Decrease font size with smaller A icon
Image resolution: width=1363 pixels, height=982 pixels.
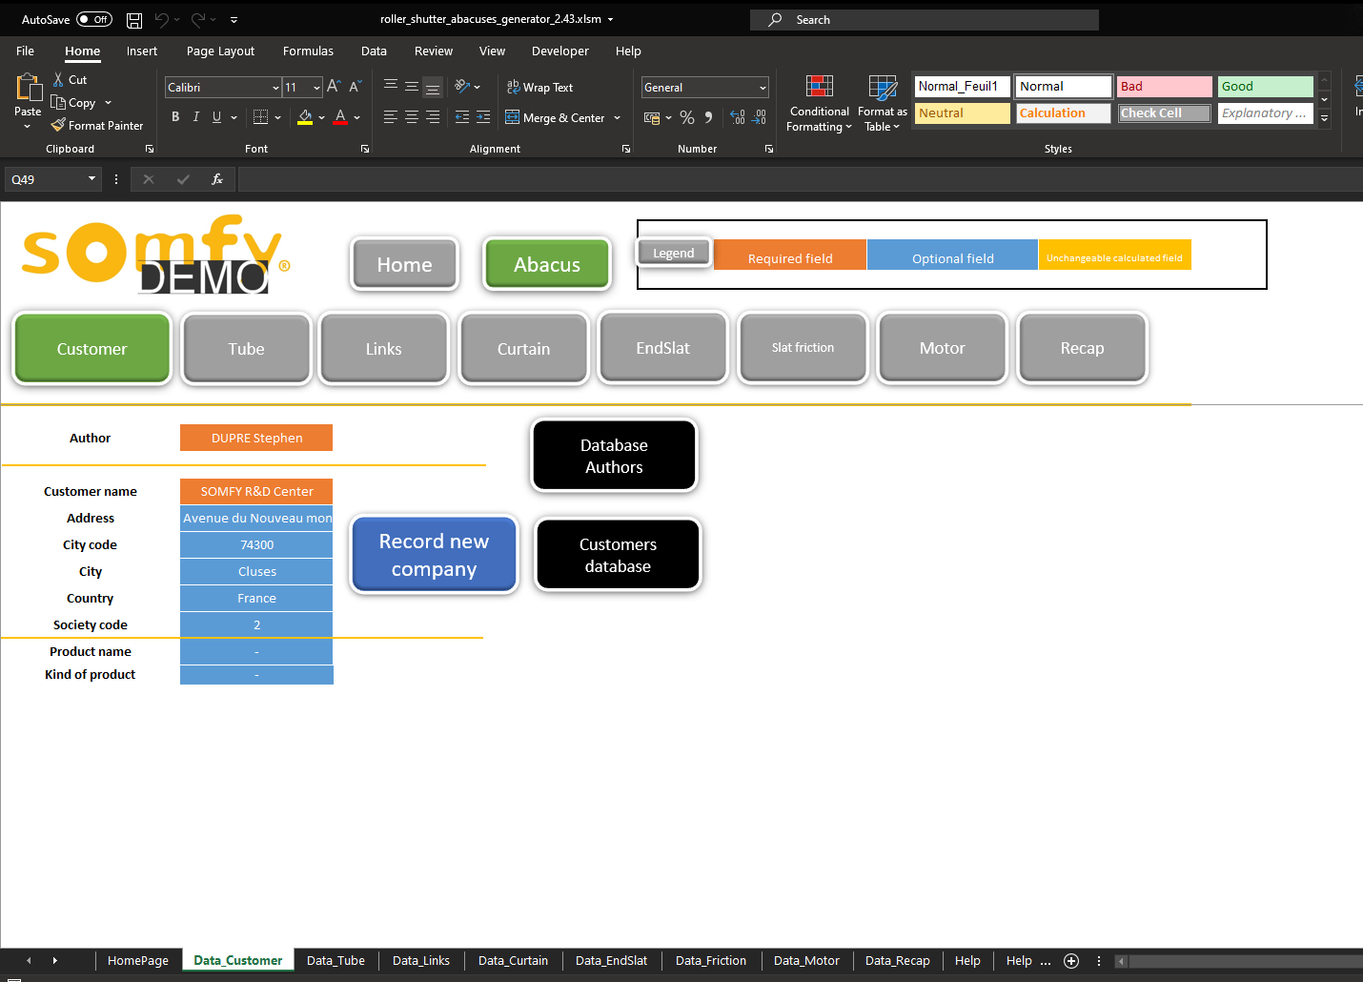355,87
